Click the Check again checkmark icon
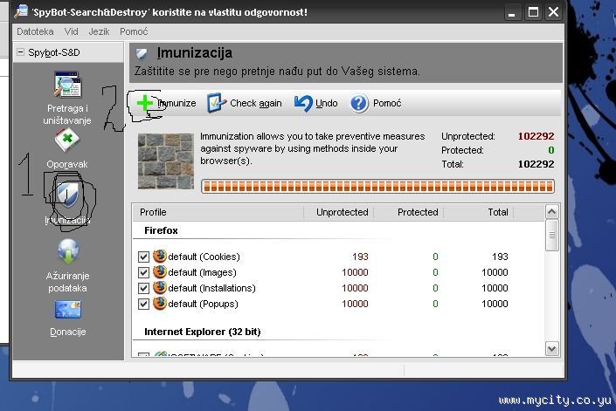Image resolution: width=616 pixels, height=411 pixels. 217,103
